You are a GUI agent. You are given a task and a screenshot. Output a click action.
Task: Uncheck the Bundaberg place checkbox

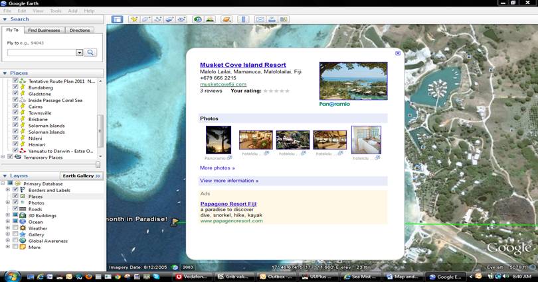coord(16,87)
